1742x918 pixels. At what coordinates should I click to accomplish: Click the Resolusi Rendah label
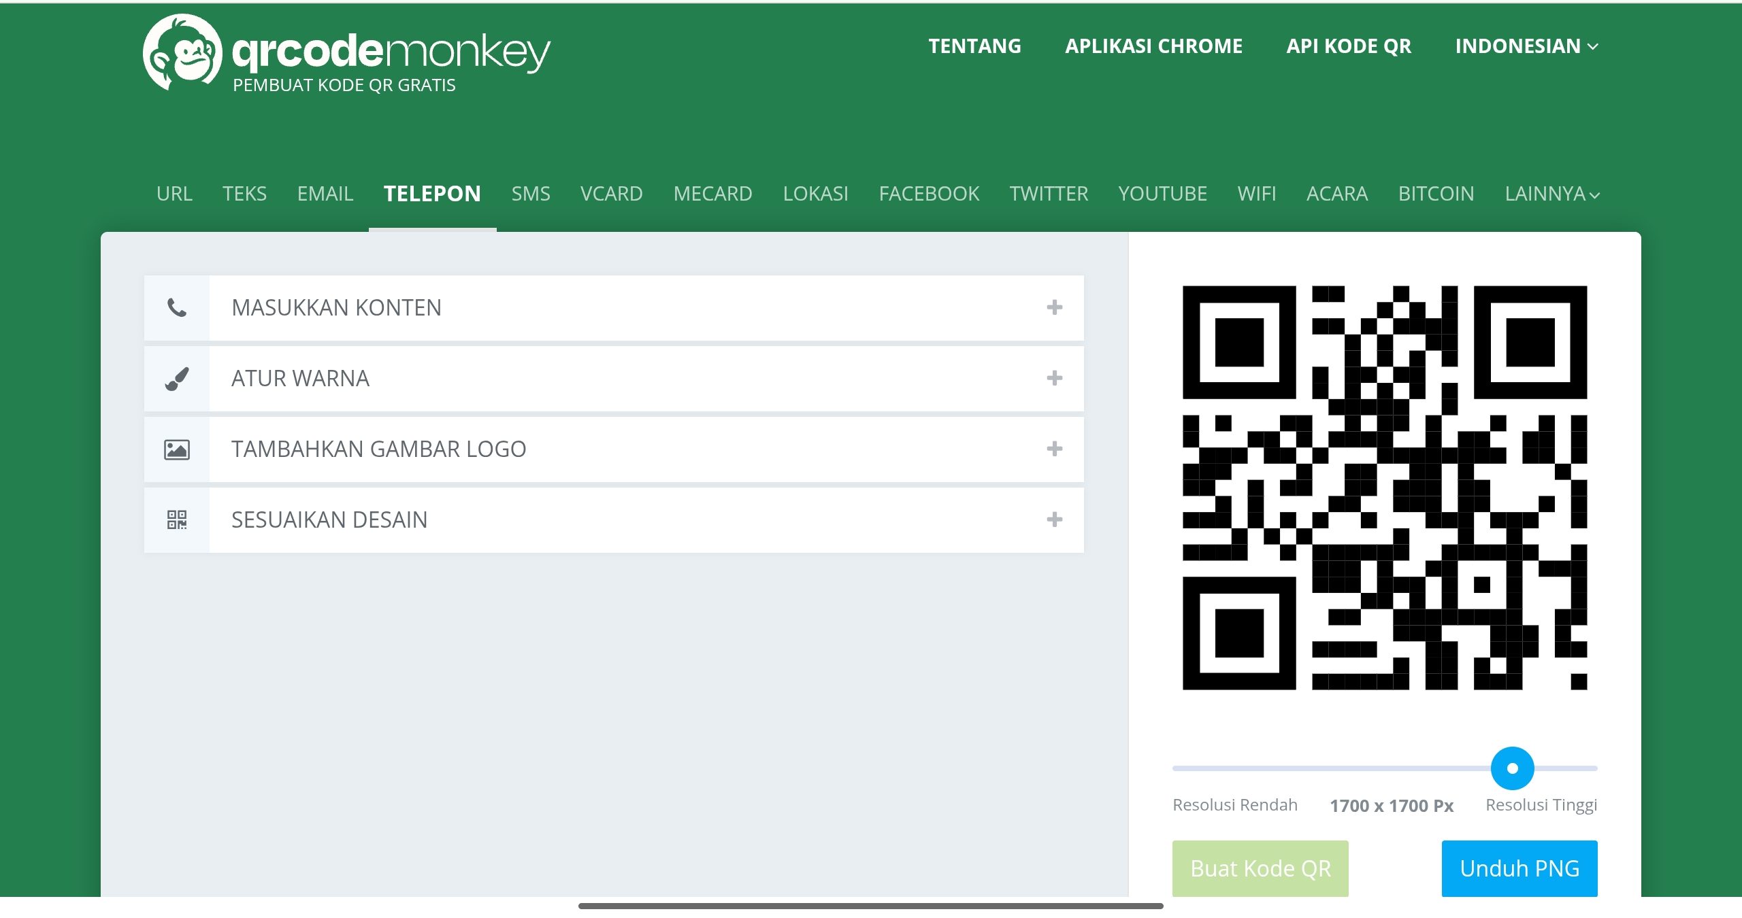1235,805
